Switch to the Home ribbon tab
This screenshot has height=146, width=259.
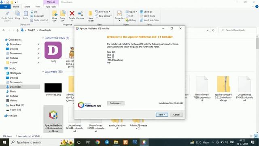click(16, 6)
